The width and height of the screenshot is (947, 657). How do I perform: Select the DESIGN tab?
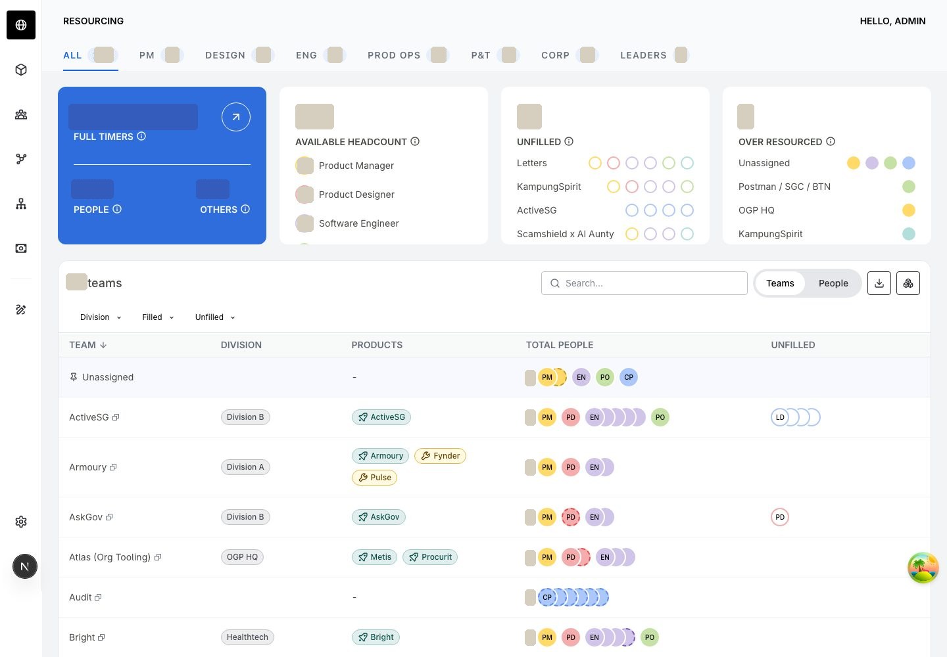[x=239, y=55]
